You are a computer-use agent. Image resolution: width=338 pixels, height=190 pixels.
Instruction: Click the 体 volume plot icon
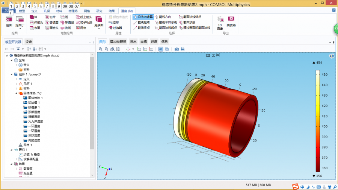click(x=33, y=17)
